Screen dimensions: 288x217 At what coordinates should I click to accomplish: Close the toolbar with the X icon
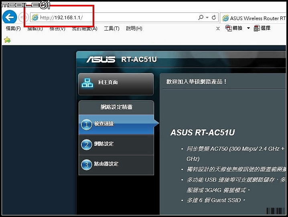pos(218,29)
